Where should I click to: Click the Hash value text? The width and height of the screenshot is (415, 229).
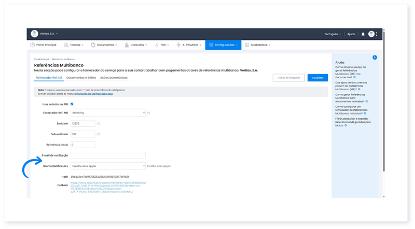click(100, 177)
